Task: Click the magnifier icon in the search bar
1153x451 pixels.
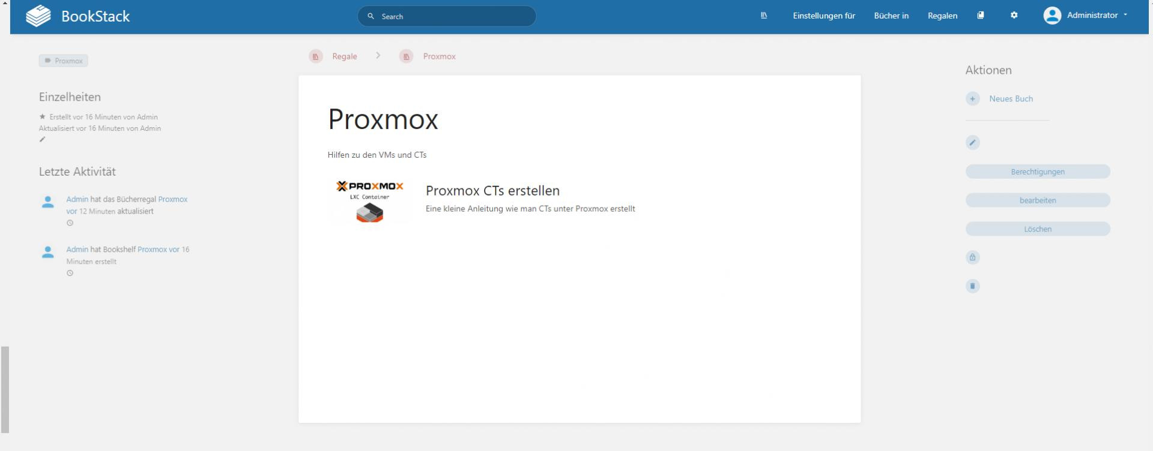Action: 371,16
